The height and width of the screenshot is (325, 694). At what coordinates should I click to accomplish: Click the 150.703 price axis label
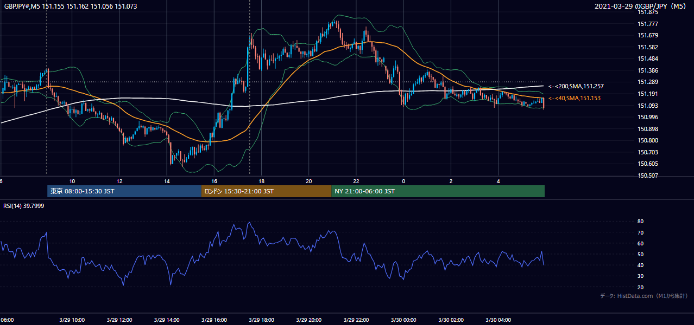click(x=648, y=152)
